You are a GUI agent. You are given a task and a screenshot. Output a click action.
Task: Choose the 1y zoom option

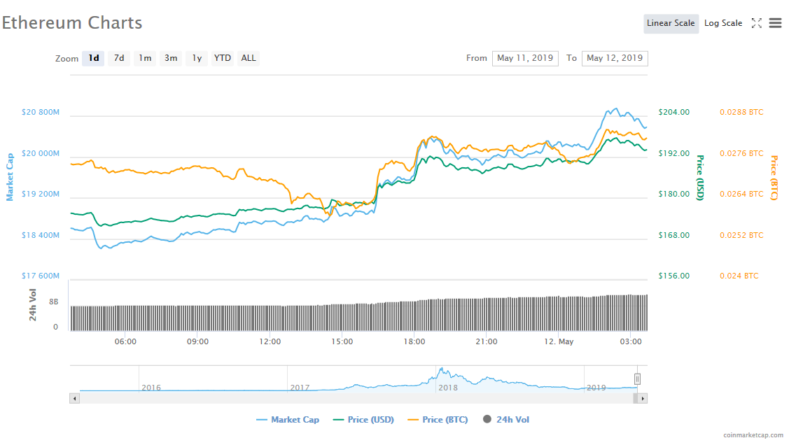click(197, 58)
